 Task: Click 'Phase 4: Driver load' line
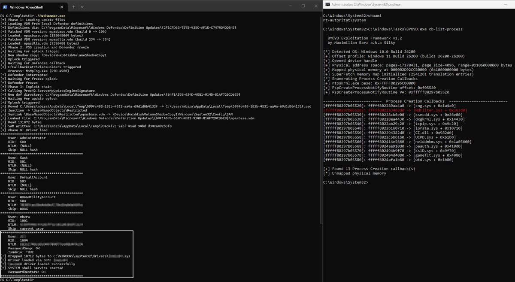tap(24, 130)
